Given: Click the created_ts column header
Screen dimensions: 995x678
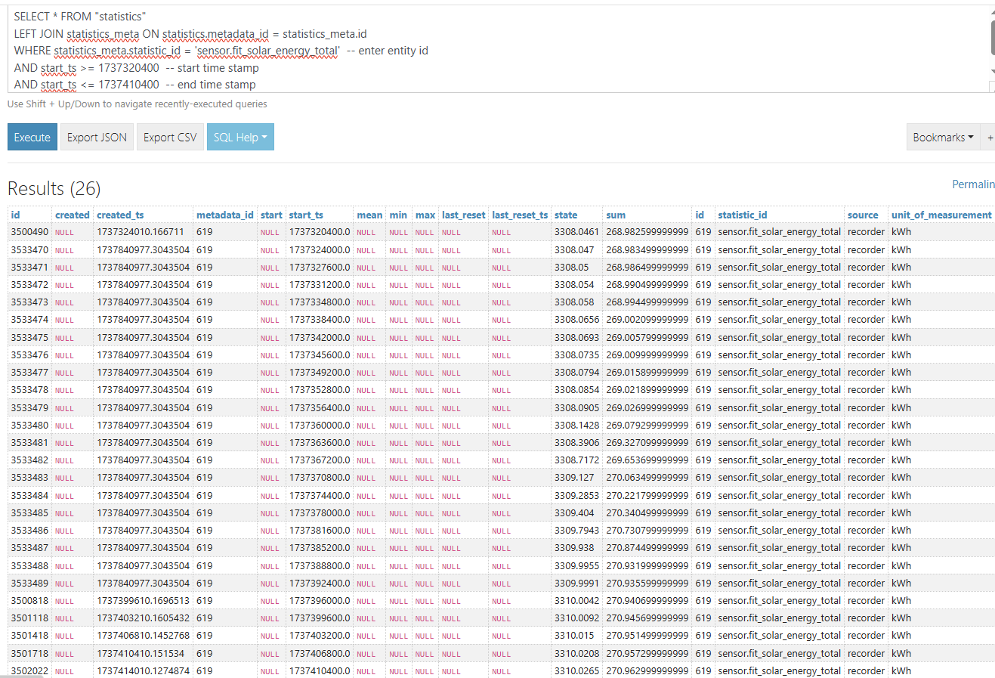Looking at the screenshot, I should (120, 215).
